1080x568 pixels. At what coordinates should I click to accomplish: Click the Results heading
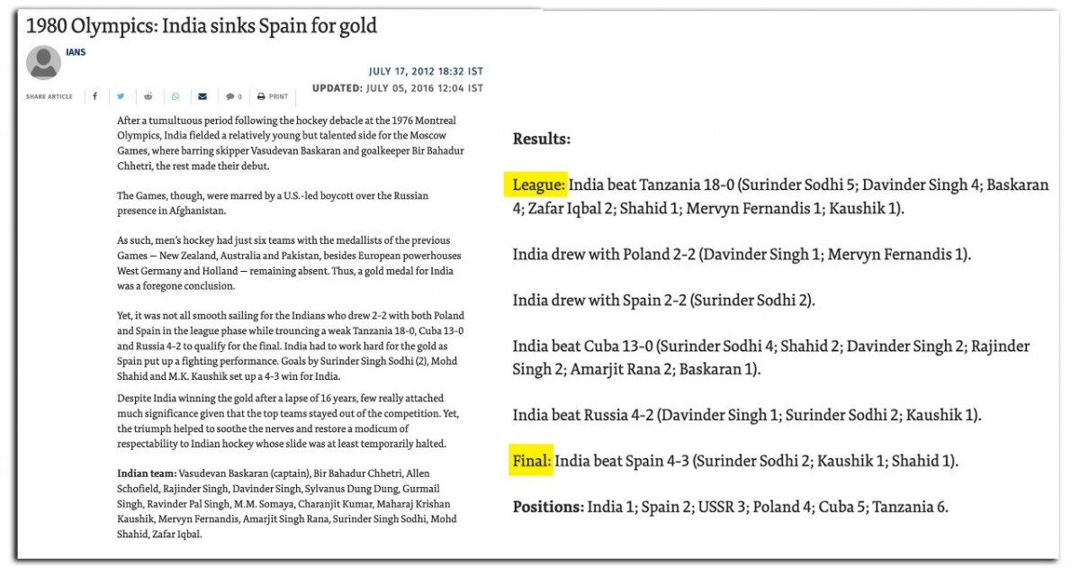[x=541, y=140]
